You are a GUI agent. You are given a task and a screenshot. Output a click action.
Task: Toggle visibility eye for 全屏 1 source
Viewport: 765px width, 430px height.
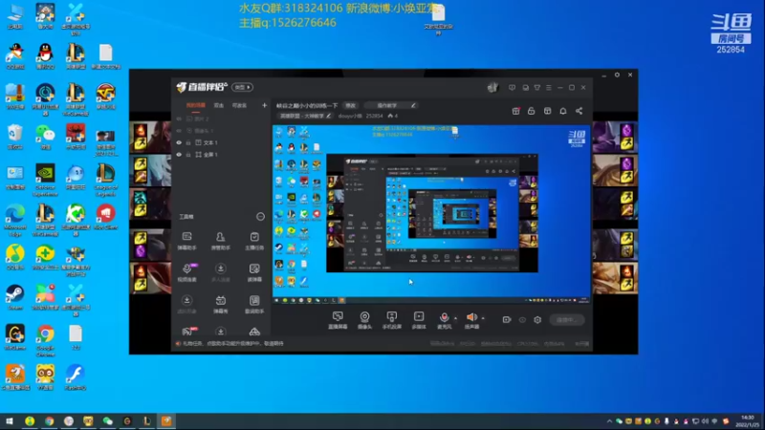tap(179, 155)
